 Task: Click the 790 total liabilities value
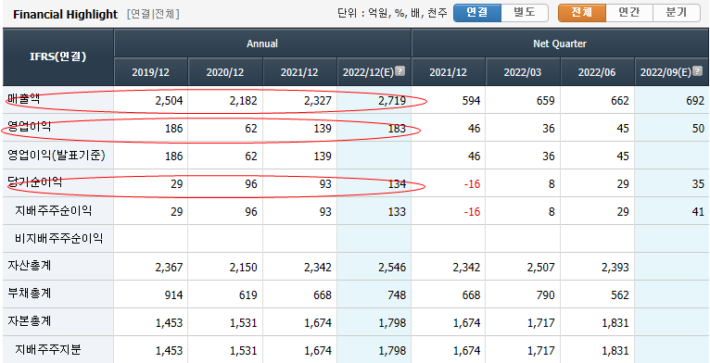[546, 295]
